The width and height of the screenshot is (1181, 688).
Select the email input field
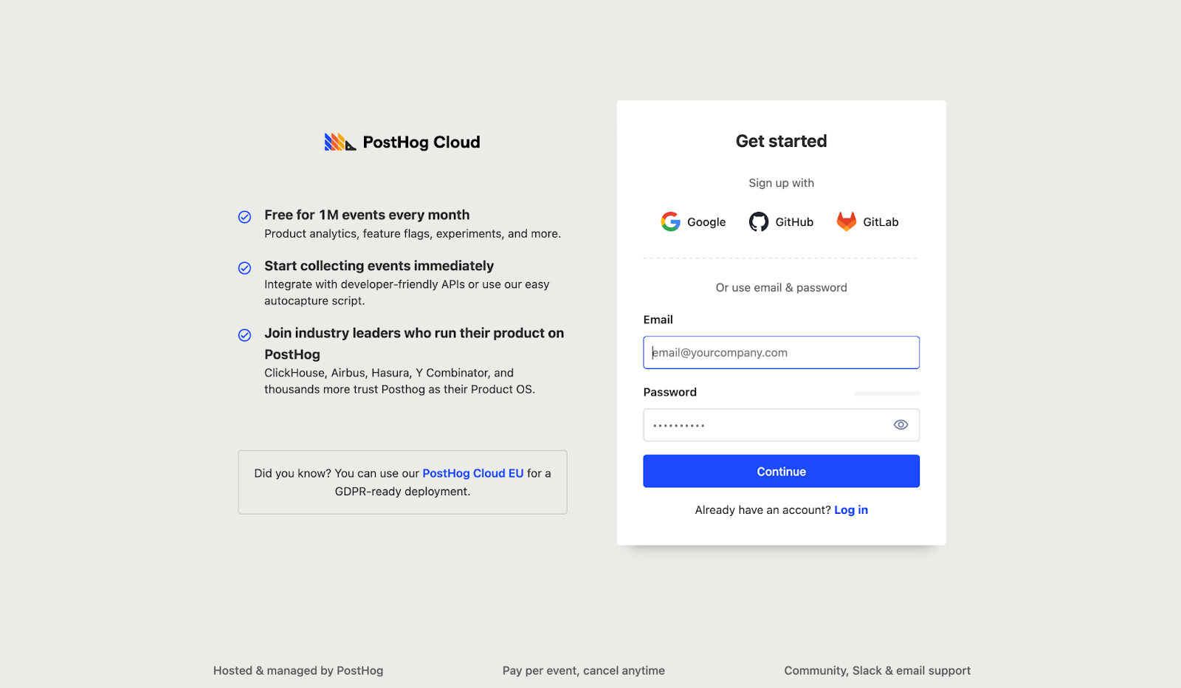pos(781,352)
